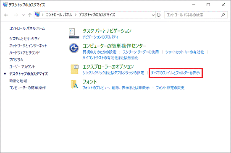Screen dimensions: 231x153
Task: Open コンピューターの簡単操作センター heading
Action: click(x=114, y=46)
